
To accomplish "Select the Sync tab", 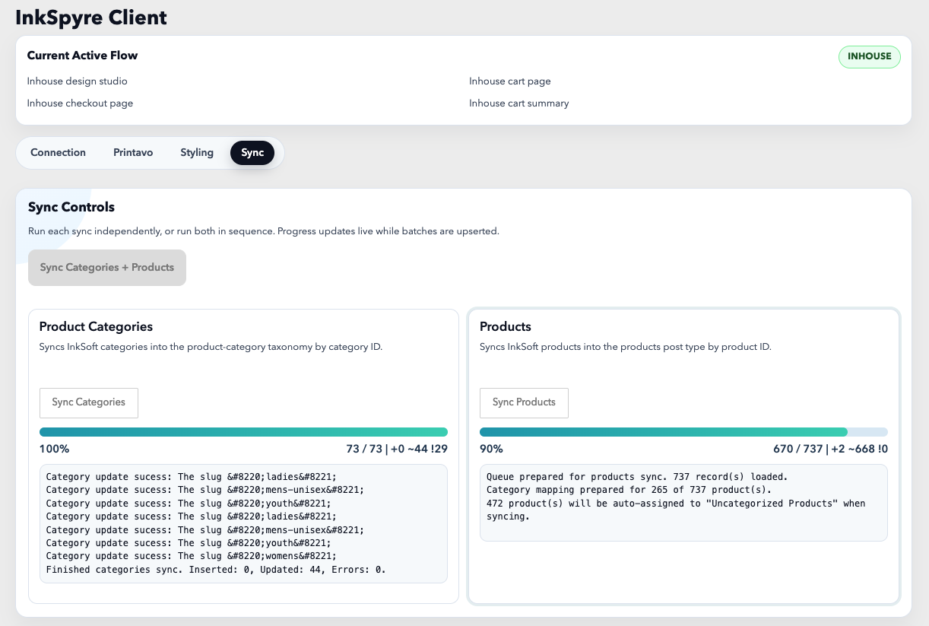I will (x=252, y=152).
